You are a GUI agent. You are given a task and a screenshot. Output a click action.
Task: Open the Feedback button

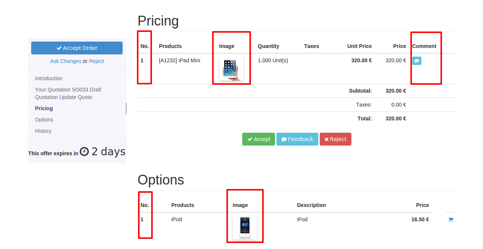tap(297, 139)
